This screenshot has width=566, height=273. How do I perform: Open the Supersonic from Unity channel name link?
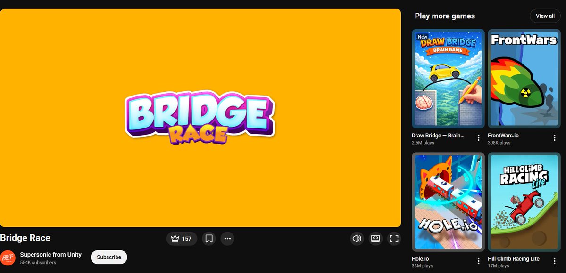[51, 255]
